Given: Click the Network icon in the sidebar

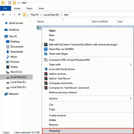Looking at the screenshot, I should (6, 94).
